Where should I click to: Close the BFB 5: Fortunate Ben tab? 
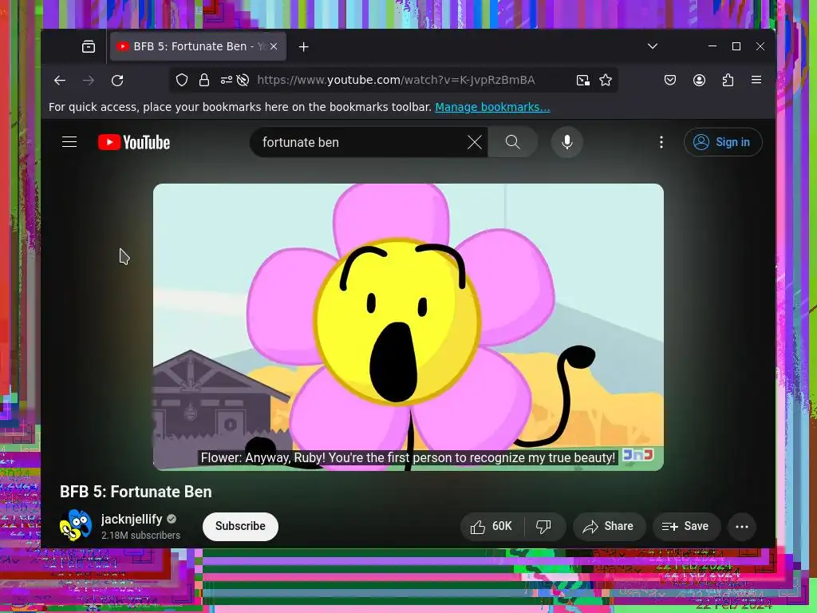click(x=274, y=46)
